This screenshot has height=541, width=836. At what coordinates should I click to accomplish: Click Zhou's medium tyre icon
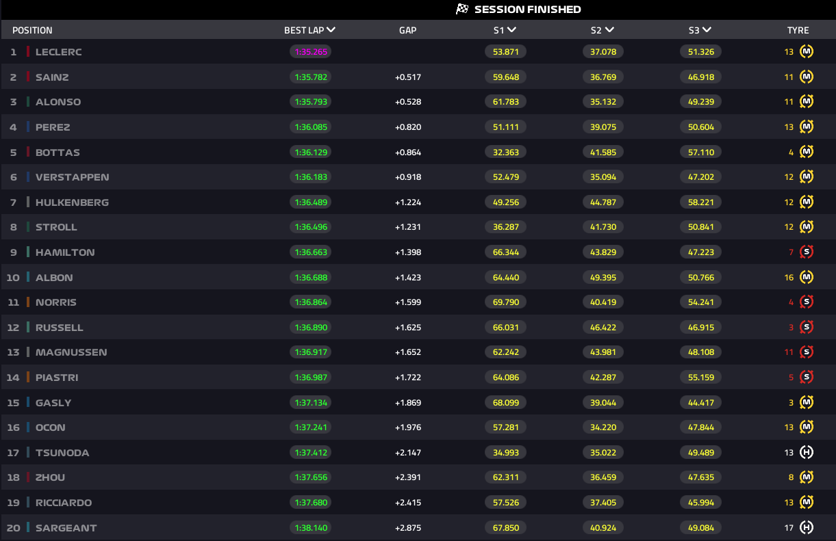click(x=807, y=477)
